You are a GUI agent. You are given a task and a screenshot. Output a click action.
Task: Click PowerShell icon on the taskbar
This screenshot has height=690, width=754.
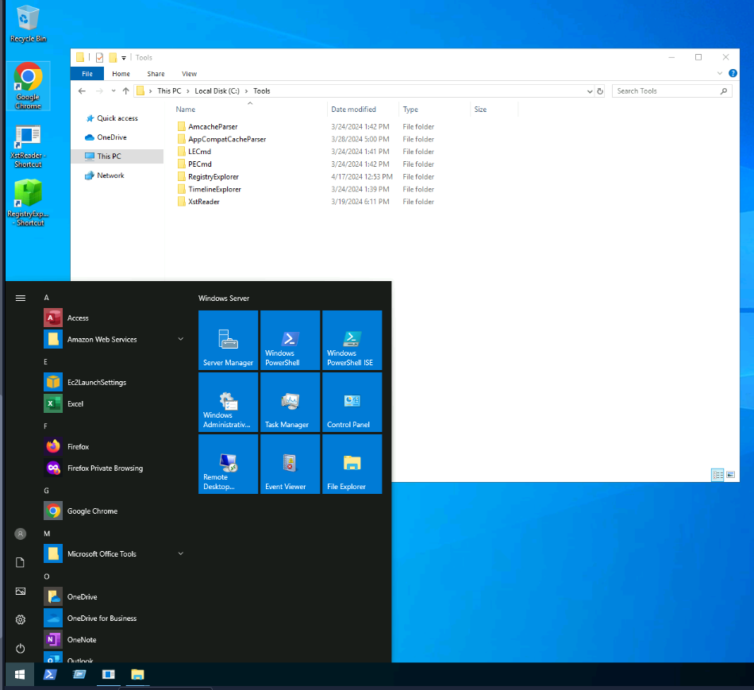(x=49, y=675)
